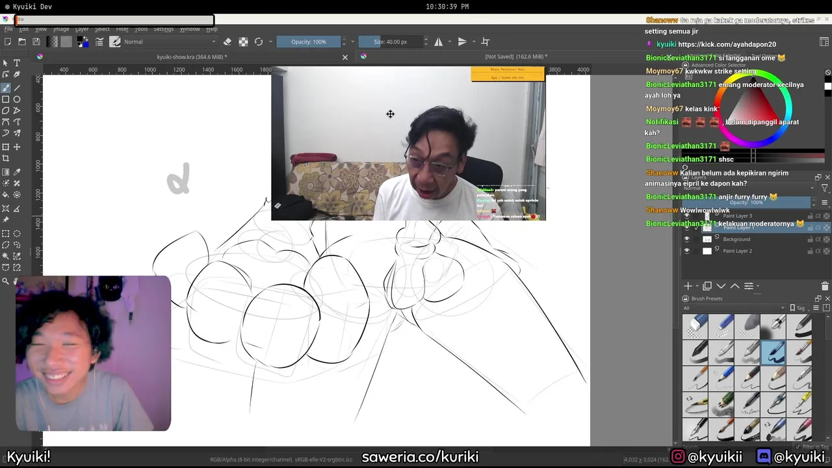Open the Layers docker filter menu
The image size is (832, 468).
point(824,188)
